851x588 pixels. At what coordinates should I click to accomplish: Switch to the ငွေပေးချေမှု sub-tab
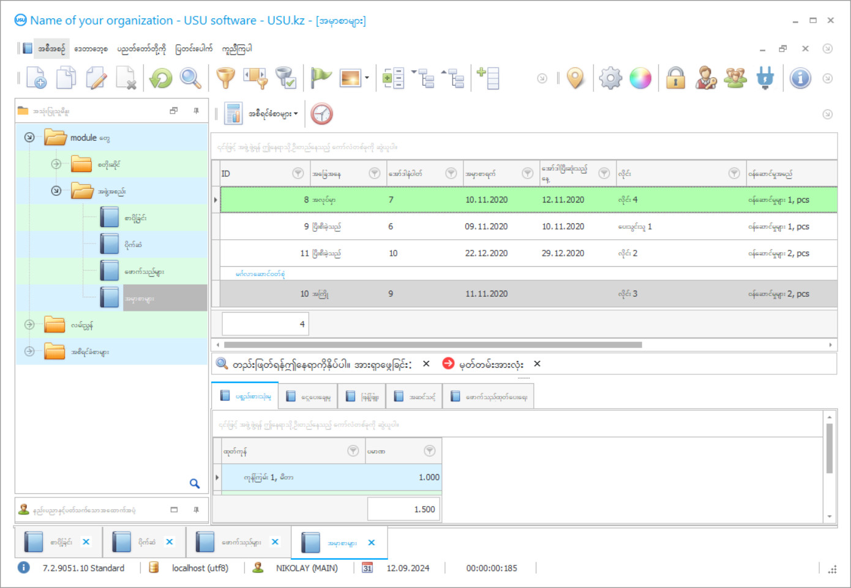[309, 396]
